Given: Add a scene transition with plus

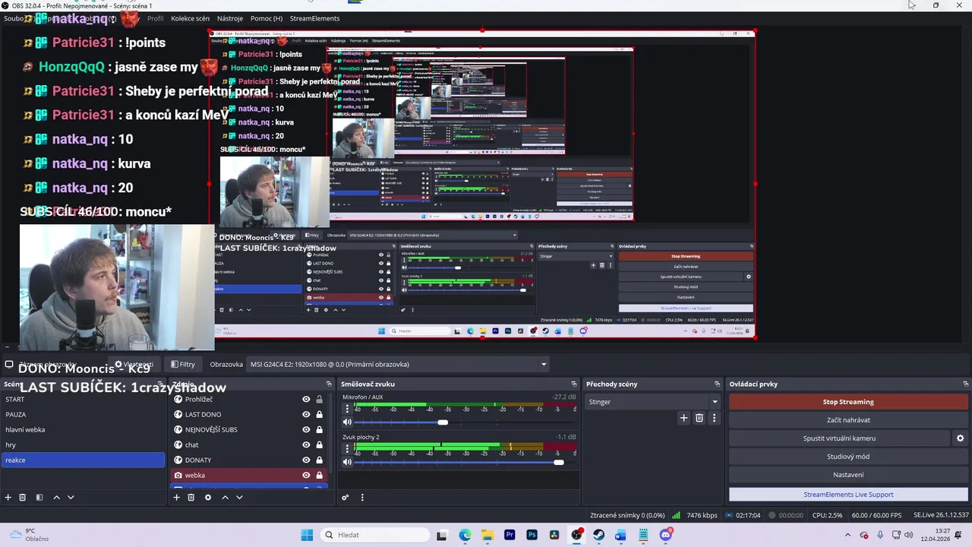Looking at the screenshot, I should tap(683, 418).
